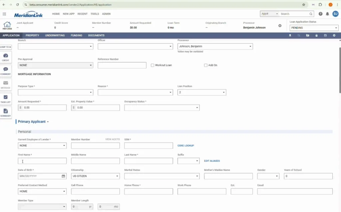Click inside the Reference Number field
The width and height of the screenshot is (341, 212).
point(122,65)
